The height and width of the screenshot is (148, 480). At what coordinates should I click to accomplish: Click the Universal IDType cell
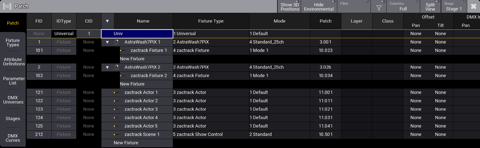coord(64,34)
